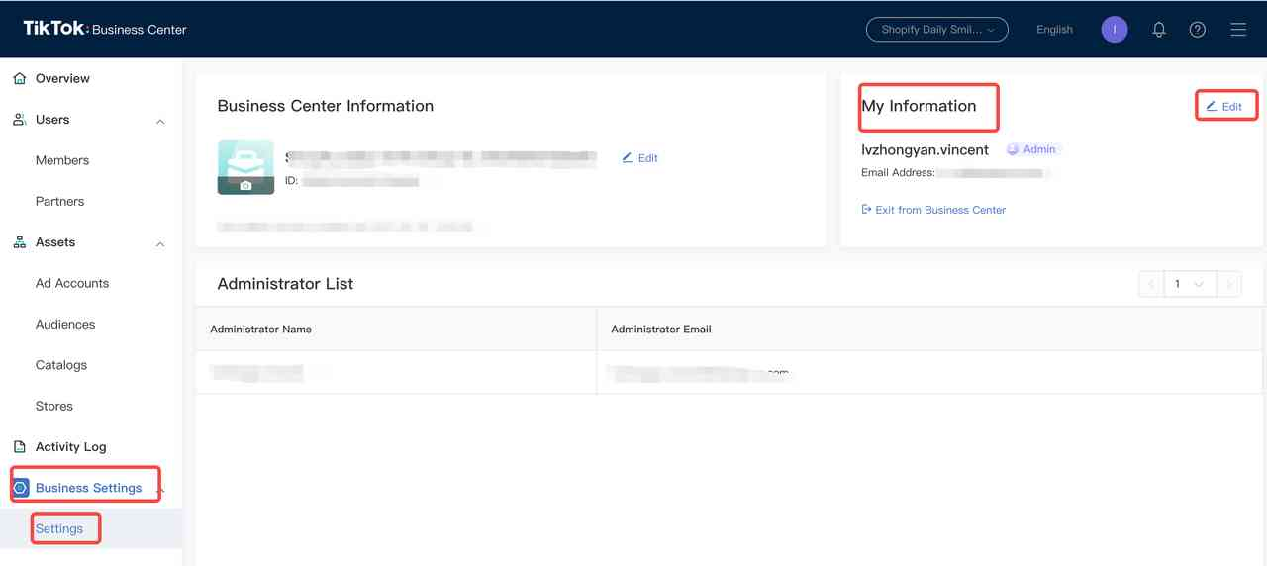Open the page number dropdown
The width and height of the screenshot is (1267, 566).
1189,284
